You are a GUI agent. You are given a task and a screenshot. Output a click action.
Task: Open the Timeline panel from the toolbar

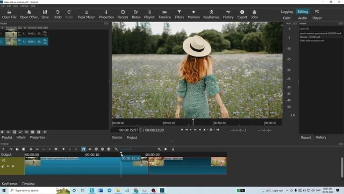coord(164,15)
